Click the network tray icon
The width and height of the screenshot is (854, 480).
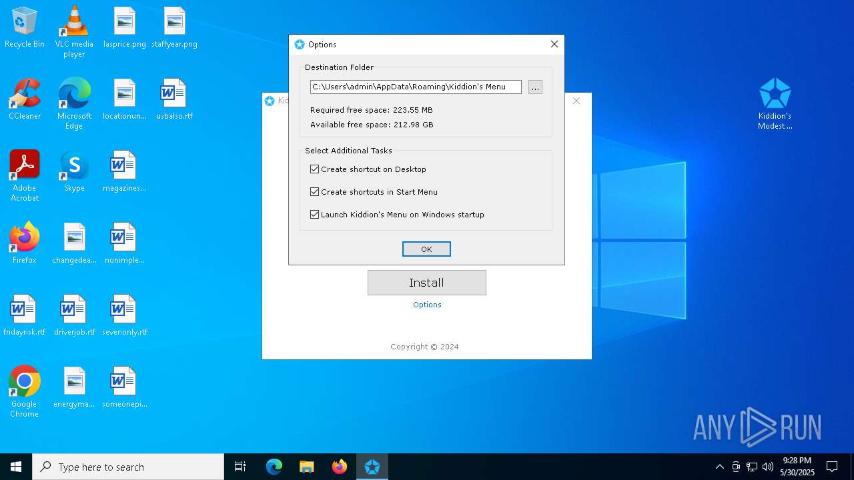[x=752, y=467]
